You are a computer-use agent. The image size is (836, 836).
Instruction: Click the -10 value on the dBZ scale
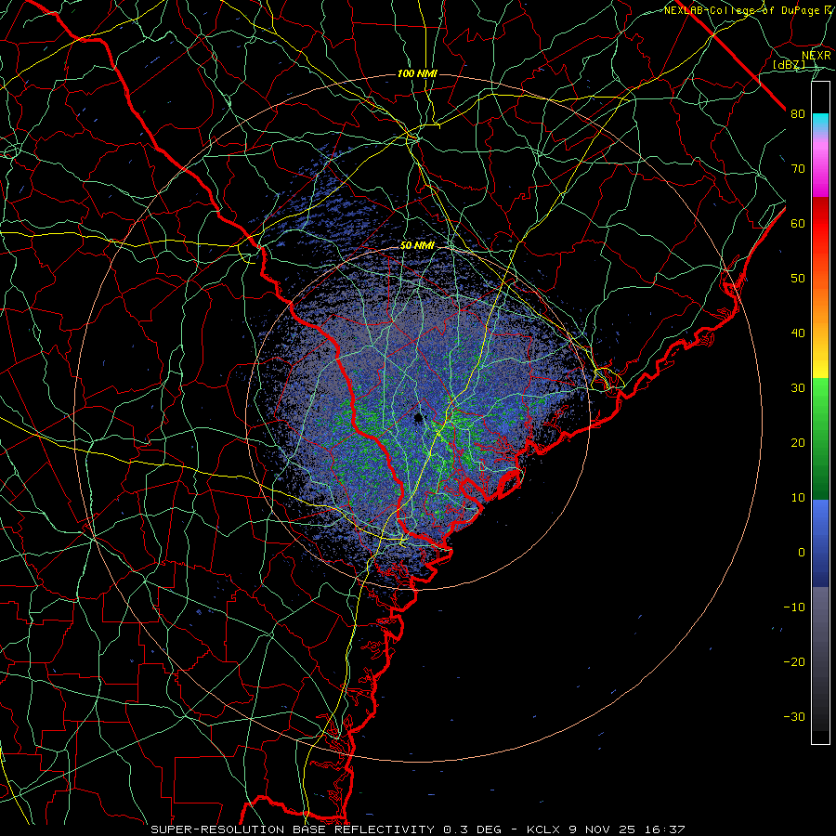pyautogui.click(x=794, y=607)
